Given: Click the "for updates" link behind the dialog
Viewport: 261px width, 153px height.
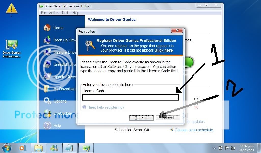Looking at the screenshot, I should pyautogui.click(x=195, y=122).
